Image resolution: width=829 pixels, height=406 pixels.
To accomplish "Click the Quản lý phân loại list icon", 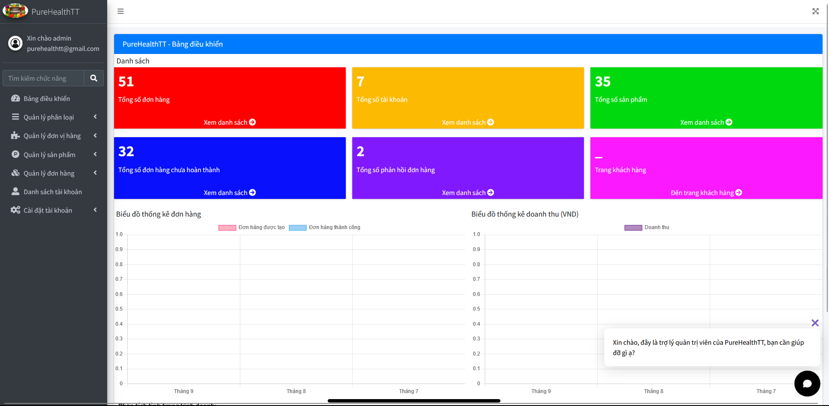I will (16, 117).
